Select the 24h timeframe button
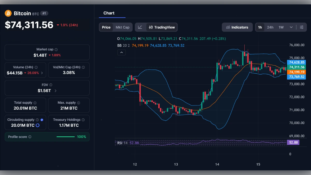The image size is (311, 175). click(x=270, y=27)
